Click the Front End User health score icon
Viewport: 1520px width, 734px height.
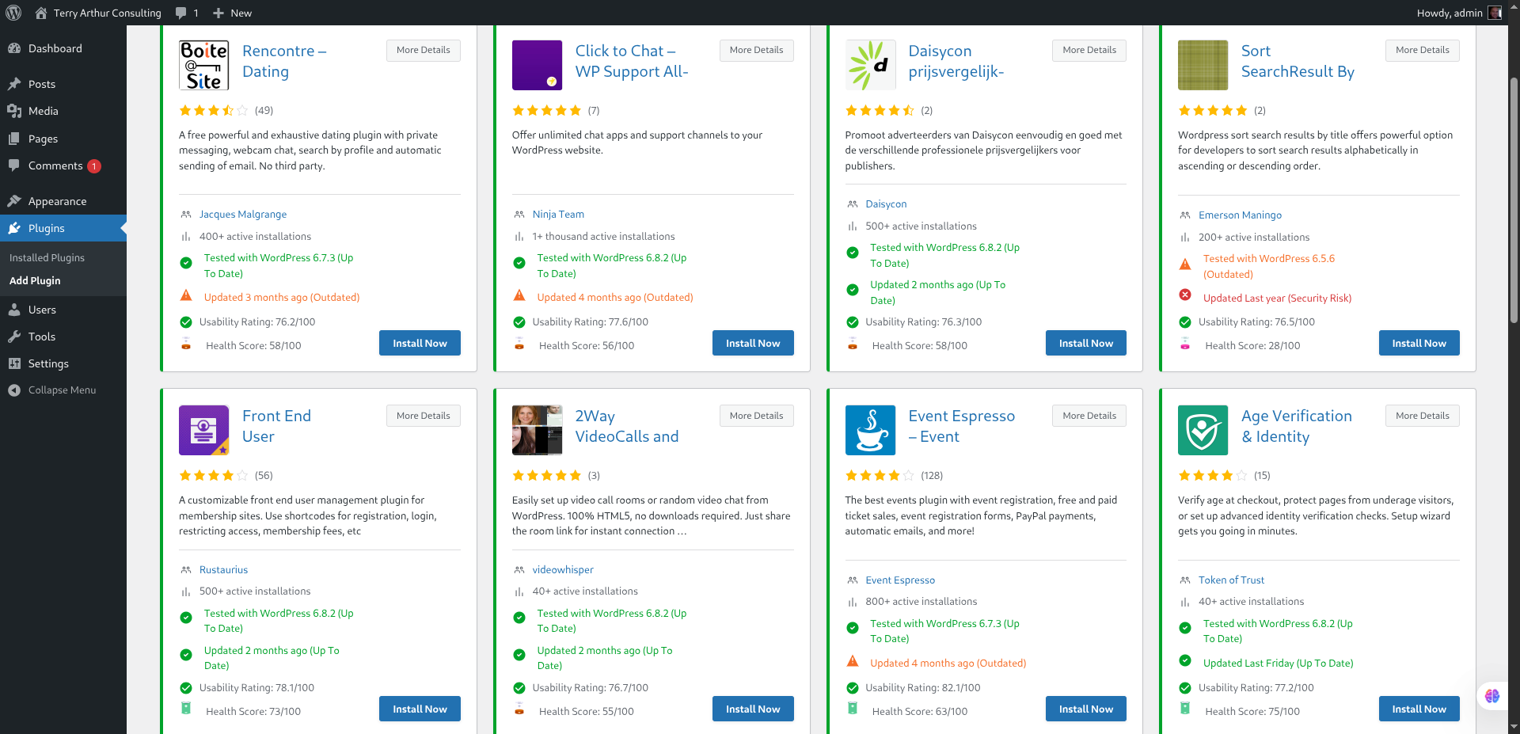pyautogui.click(x=186, y=708)
